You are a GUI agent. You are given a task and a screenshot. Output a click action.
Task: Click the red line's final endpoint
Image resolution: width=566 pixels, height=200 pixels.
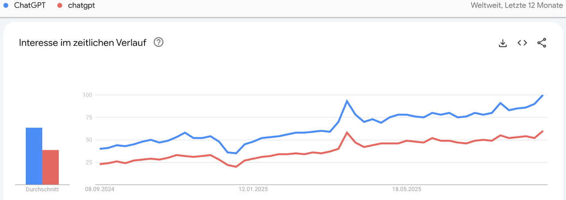543,131
